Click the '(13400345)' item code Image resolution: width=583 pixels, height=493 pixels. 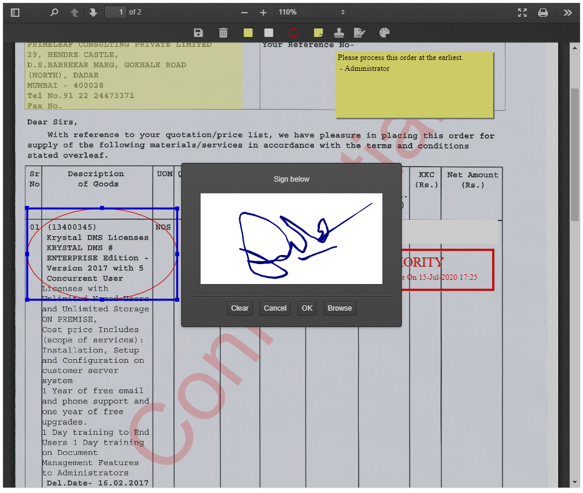coord(72,227)
